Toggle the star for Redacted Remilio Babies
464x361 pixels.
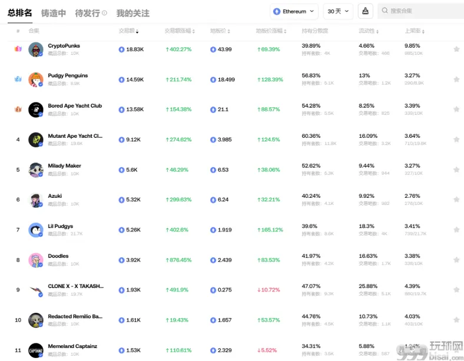click(456, 320)
